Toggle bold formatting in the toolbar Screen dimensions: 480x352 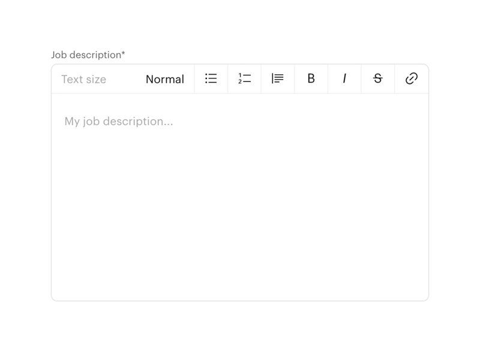point(310,78)
